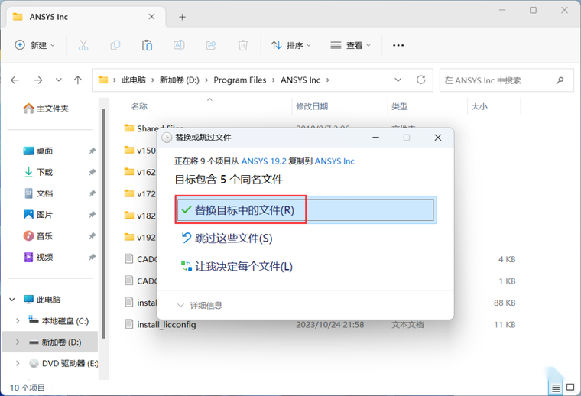The height and width of the screenshot is (396, 581).
Task: Select the v172 folder
Action: pos(140,193)
